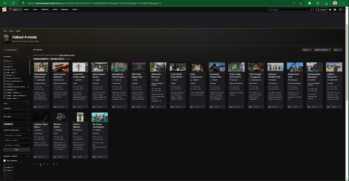Viewport: 349px width, 181px height.
Task: Focus the Nexus Search field
Action: [290, 10]
